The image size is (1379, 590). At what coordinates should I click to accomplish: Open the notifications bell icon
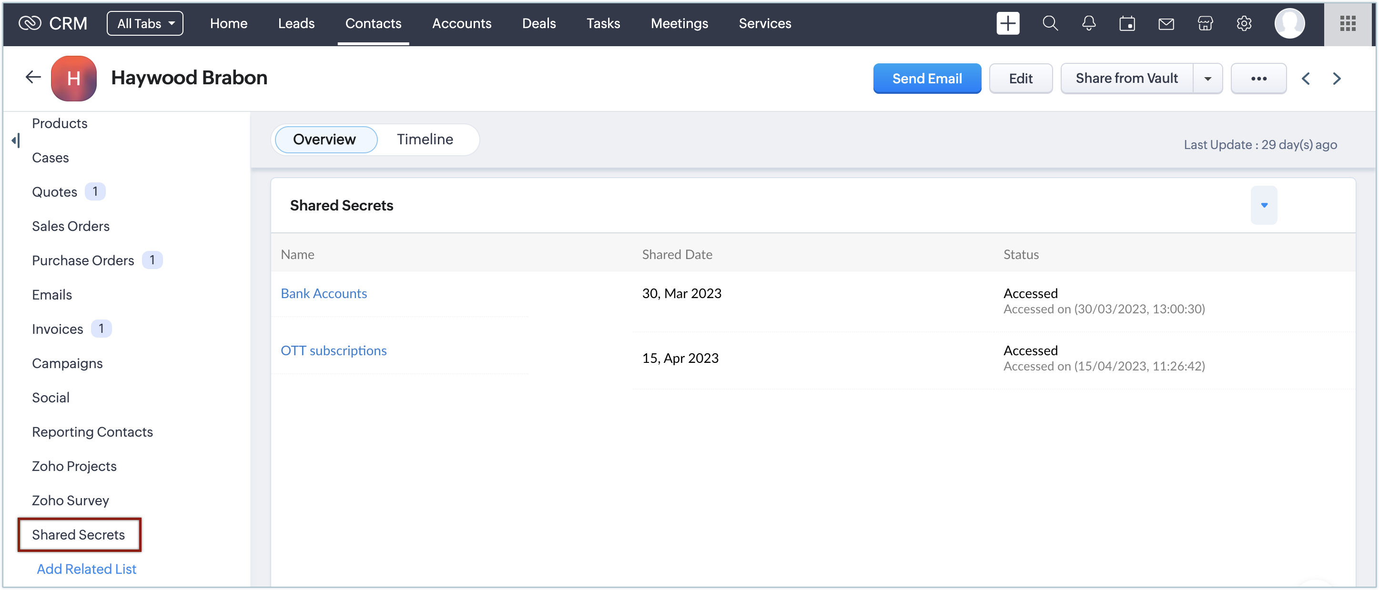point(1088,23)
